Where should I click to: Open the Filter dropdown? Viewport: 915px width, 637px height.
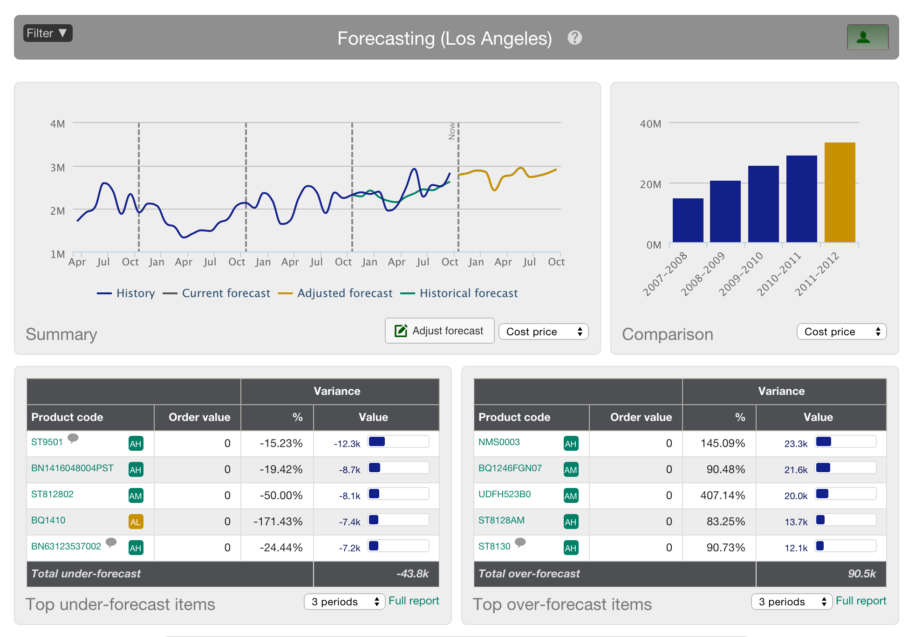[48, 34]
